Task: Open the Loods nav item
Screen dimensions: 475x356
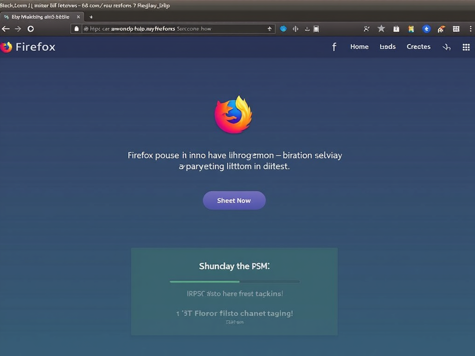Action: pyautogui.click(x=387, y=47)
